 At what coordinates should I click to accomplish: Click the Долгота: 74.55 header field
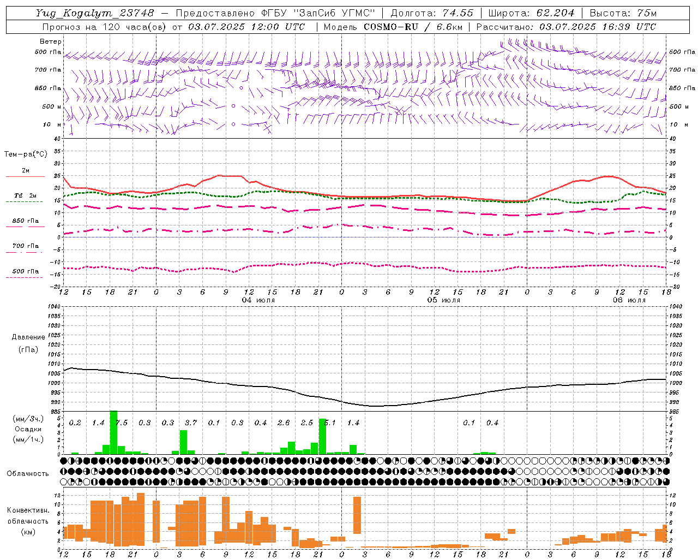(x=432, y=13)
